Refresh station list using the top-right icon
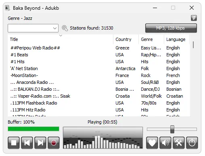 click(x=194, y=18)
